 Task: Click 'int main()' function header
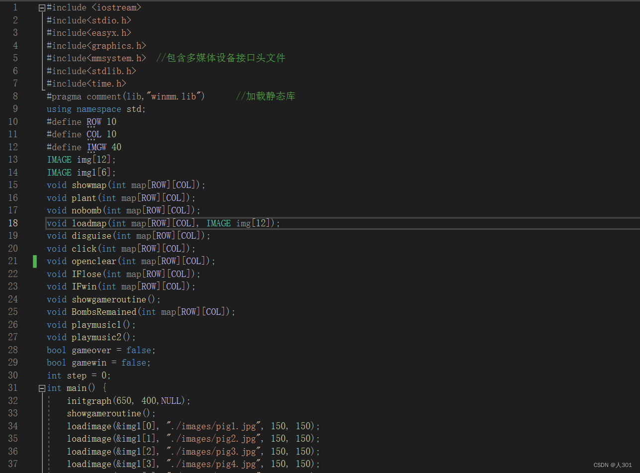[x=77, y=388]
